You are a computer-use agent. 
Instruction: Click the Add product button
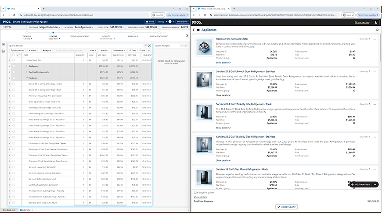click(x=18, y=50)
